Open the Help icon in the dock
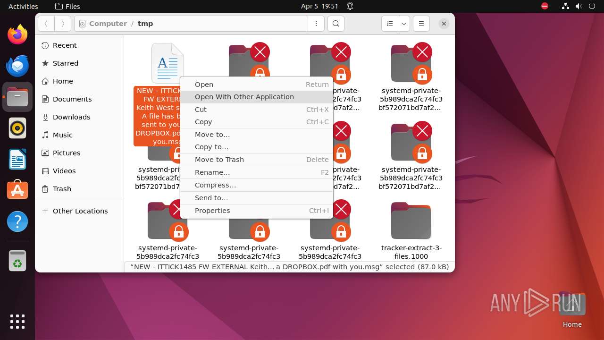The width and height of the screenshot is (604, 340). click(x=17, y=221)
